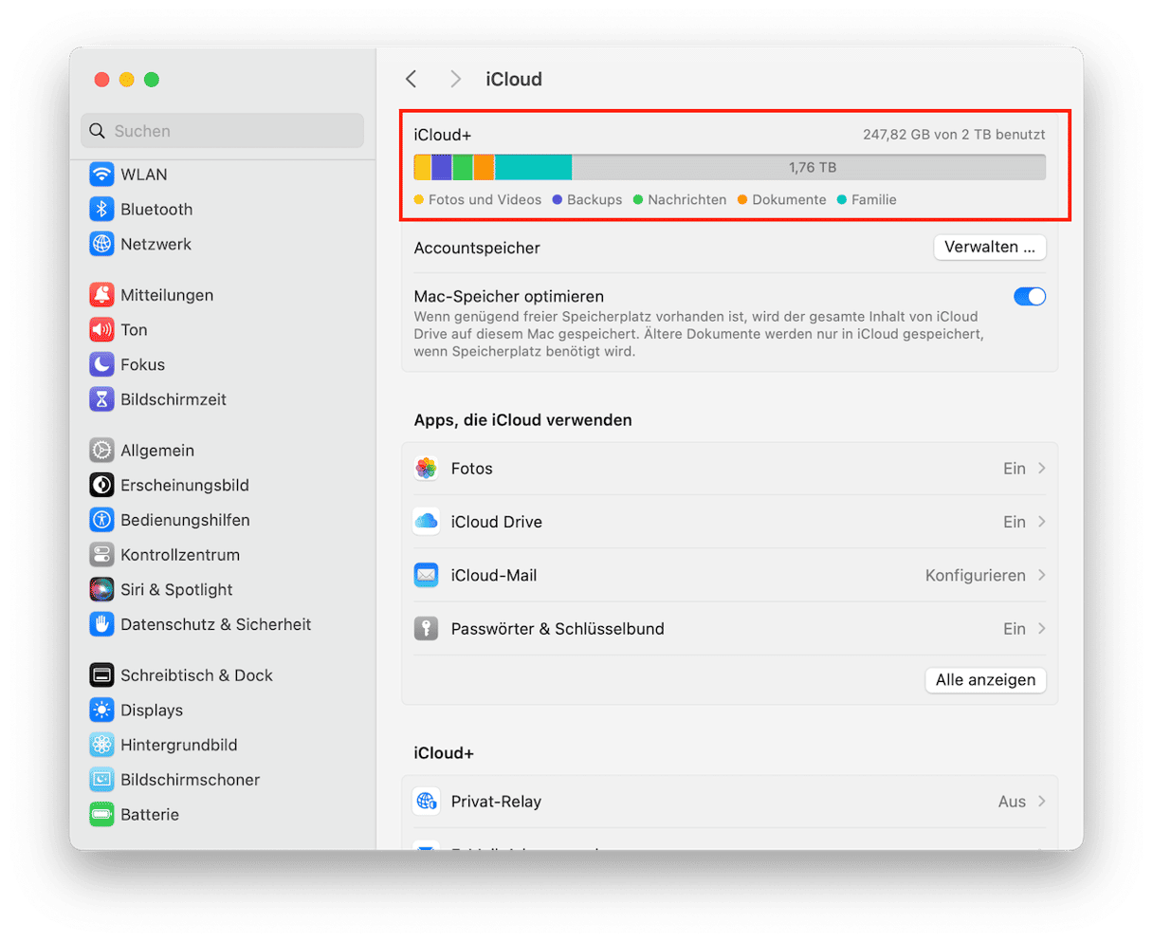Click the yellow minimize window button

pyautogui.click(x=127, y=80)
